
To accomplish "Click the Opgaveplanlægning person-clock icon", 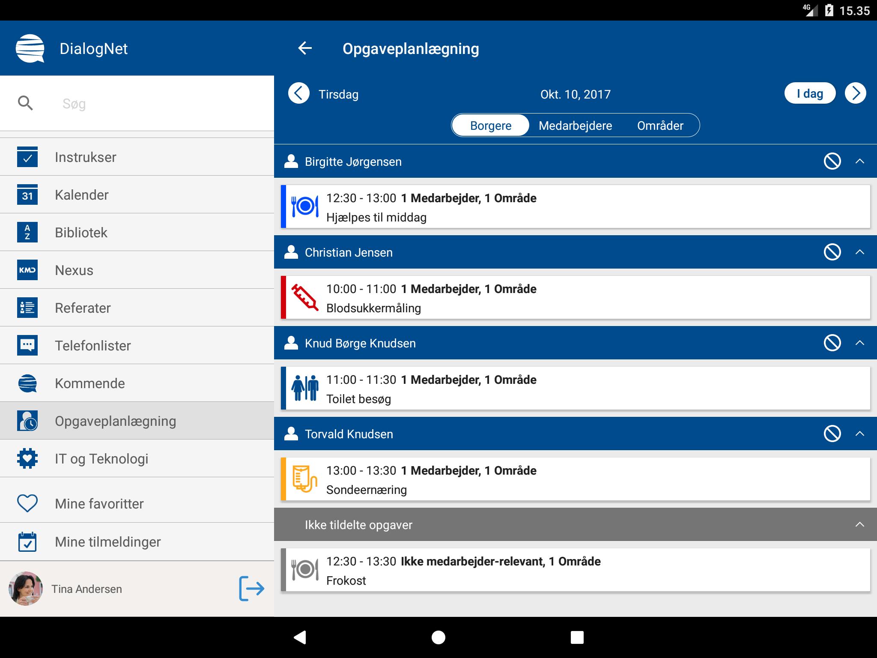I will [x=27, y=421].
